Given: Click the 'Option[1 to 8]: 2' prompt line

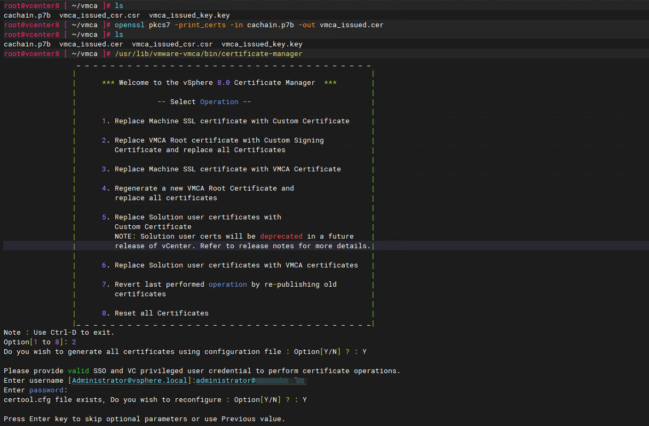Looking at the screenshot, I should point(40,342).
